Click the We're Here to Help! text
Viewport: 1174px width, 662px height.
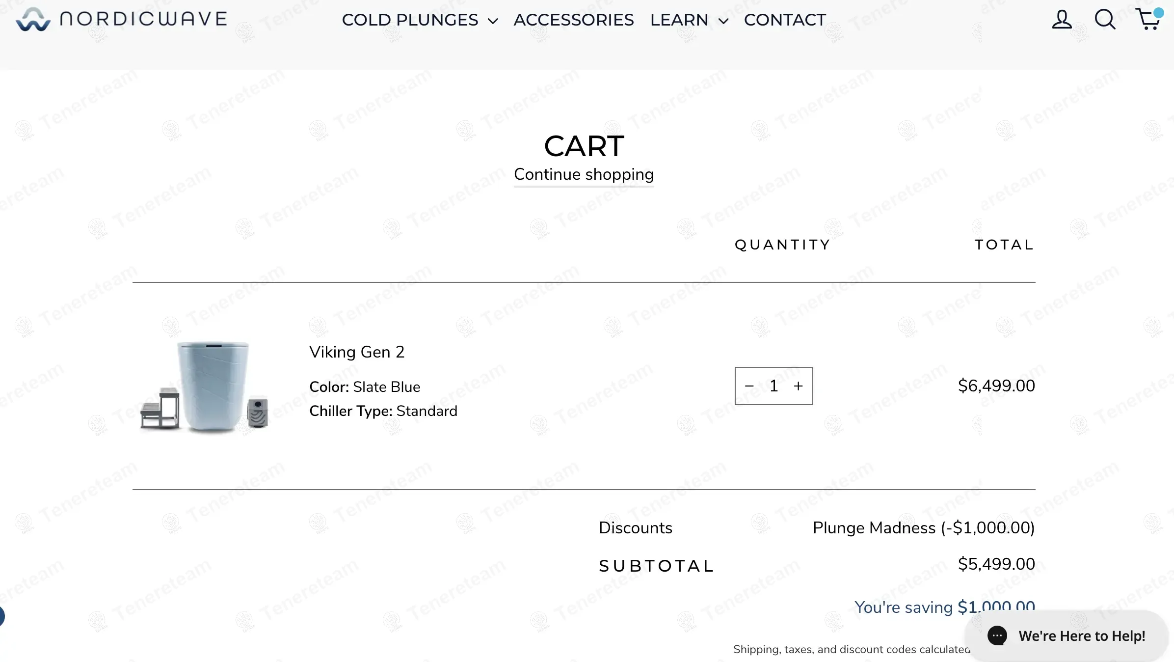click(x=1082, y=636)
